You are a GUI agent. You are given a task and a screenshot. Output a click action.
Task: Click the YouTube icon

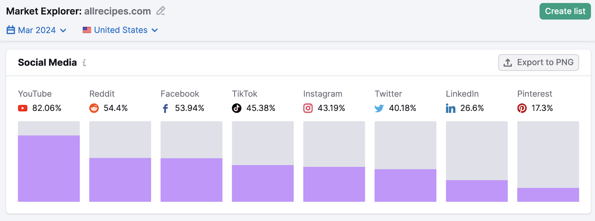23,108
